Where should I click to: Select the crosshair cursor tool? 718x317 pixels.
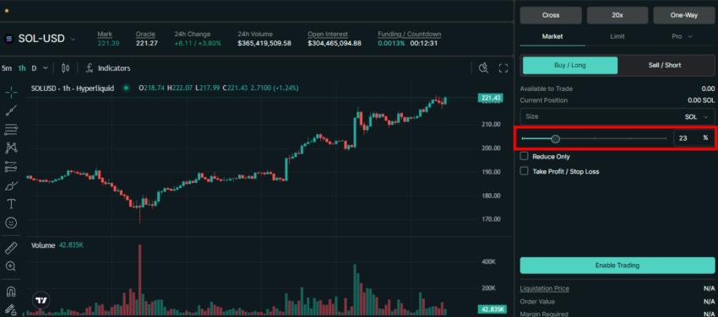tap(12, 92)
